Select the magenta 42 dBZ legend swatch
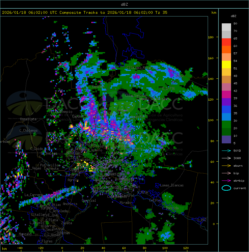The height and width of the screenshot is (252, 249). click(226, 95)
